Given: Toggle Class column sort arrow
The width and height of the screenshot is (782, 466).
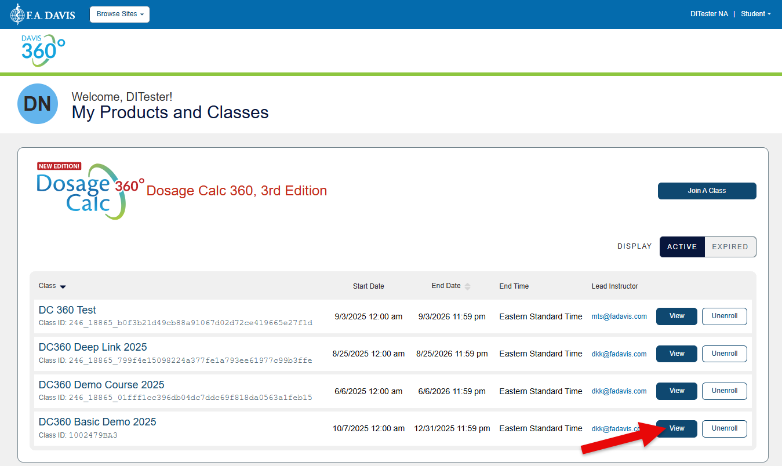Looking at the screenshot, I should click(x=63, y=286).
